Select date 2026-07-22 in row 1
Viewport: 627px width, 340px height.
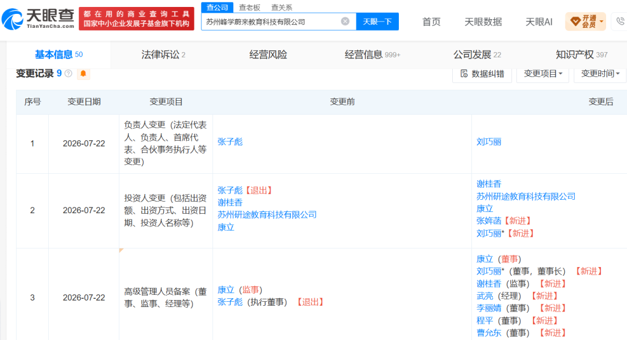tap(84, 143)
